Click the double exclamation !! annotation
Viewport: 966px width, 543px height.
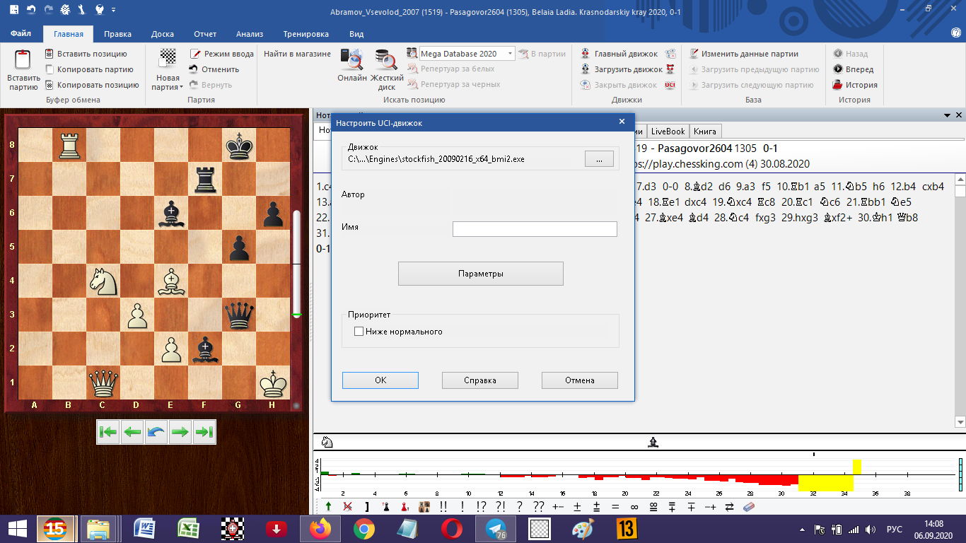pyautogui.click(x=443, y=506)
